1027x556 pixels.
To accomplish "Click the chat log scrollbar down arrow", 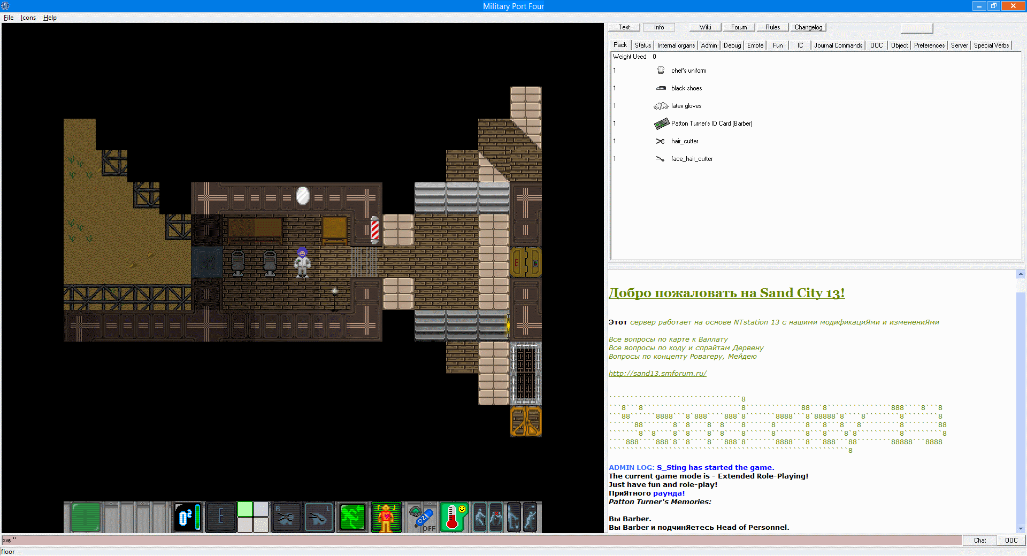I will (1021, 529).
